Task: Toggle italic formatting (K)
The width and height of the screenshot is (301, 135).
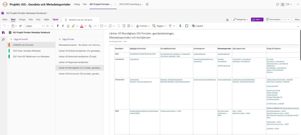Action: click(63, 26)
